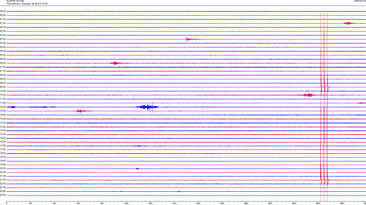This screenshot has height=205, width=366.
Task: Select the 12m axis tick label
Action: pyautogui.click(x=150, y=203)
